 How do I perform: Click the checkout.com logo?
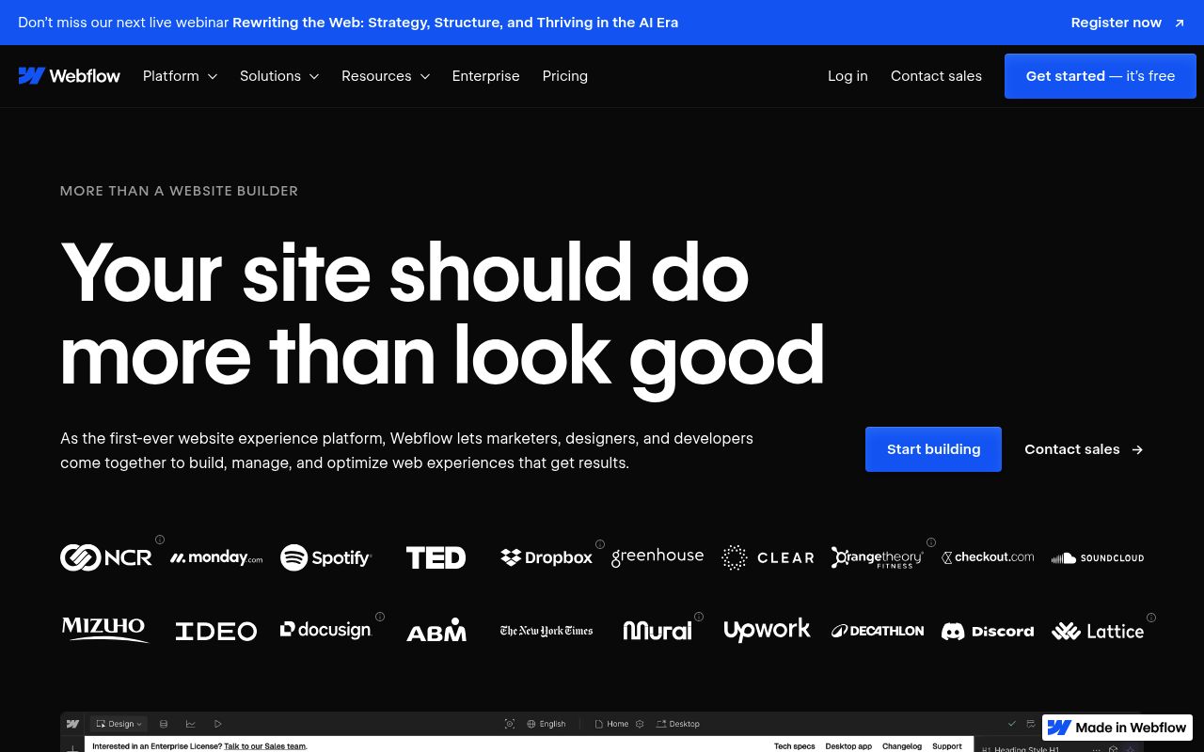pyautogui.click(x=988, y=557)
